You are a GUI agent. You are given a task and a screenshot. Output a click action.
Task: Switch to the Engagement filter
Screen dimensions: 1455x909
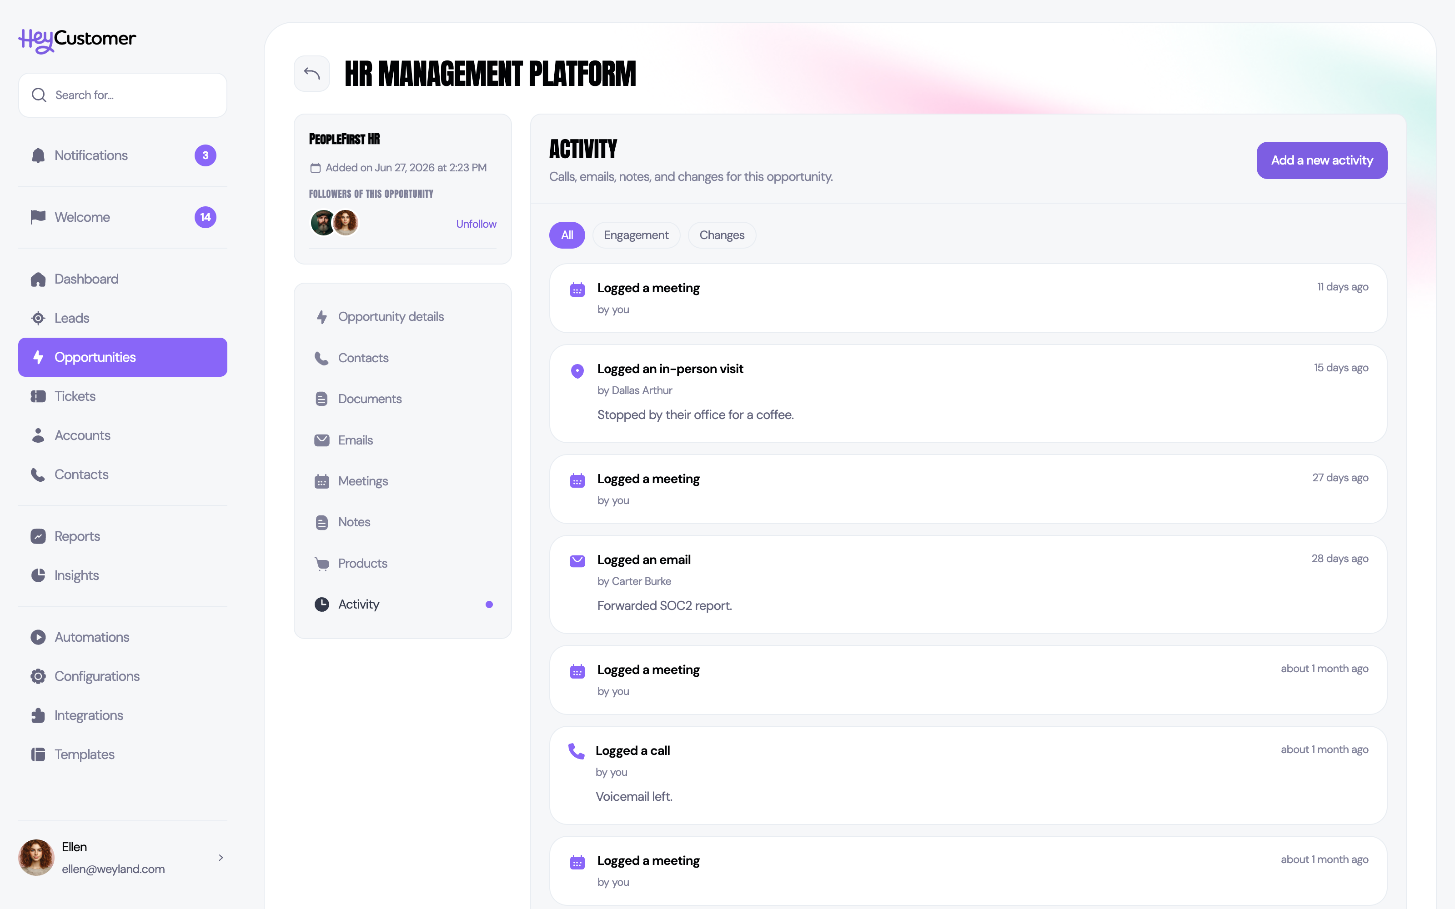pos(636,235)
